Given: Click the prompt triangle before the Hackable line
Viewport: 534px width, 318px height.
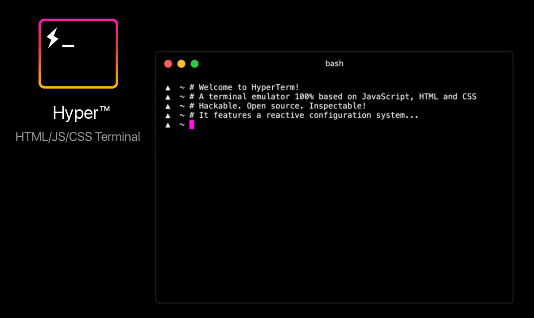Looking at the screenshot, I should (x=168, y=106).
